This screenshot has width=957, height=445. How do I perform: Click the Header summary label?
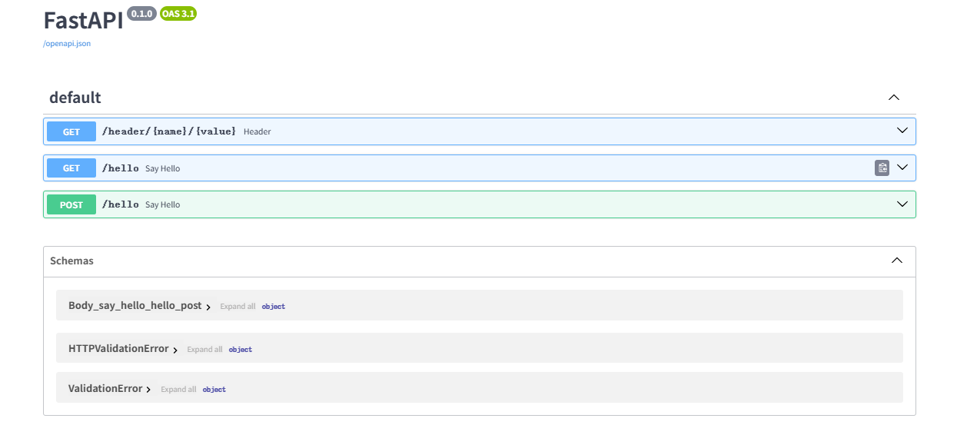pos(258,131)
